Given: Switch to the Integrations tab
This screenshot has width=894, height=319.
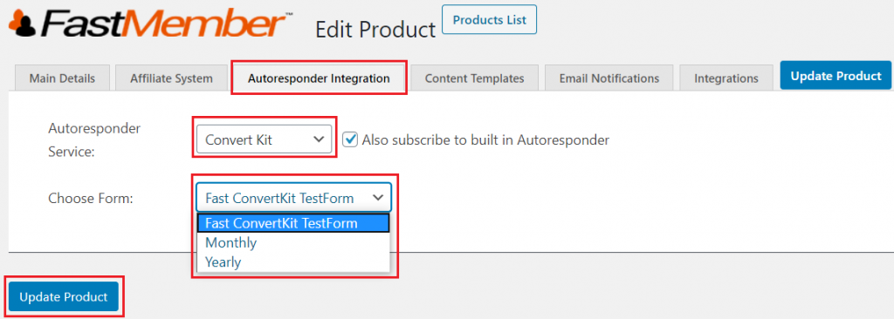Looking at the screenshot, I should coord(726,78).
